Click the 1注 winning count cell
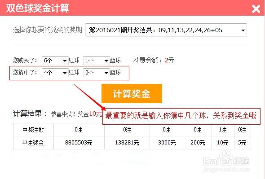Viewport: 265px width, 179px height. pyautogui.click(x=223, y=130)
